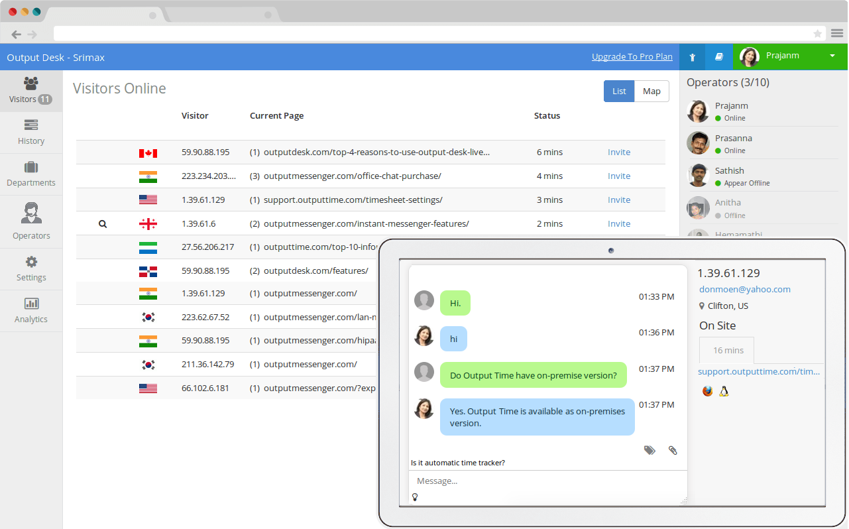Click the Status column header

pos(547,116)
